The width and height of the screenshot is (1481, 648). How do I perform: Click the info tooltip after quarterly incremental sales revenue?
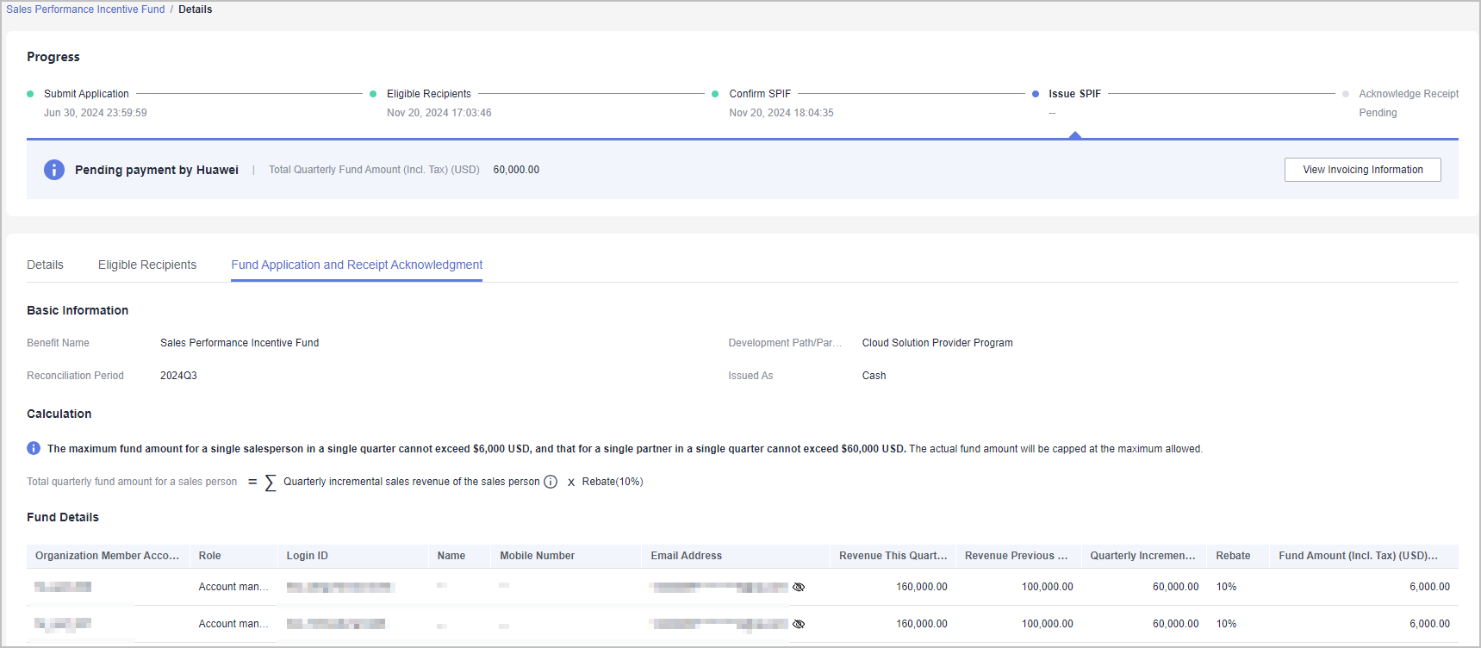coord(551,482)
